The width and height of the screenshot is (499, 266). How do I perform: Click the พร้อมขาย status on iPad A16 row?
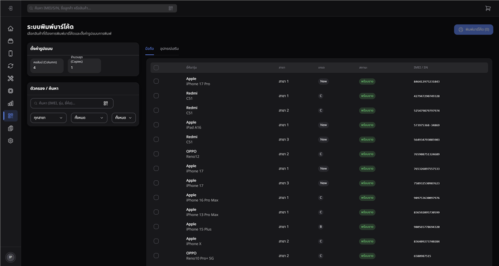(x=367, y=125)
